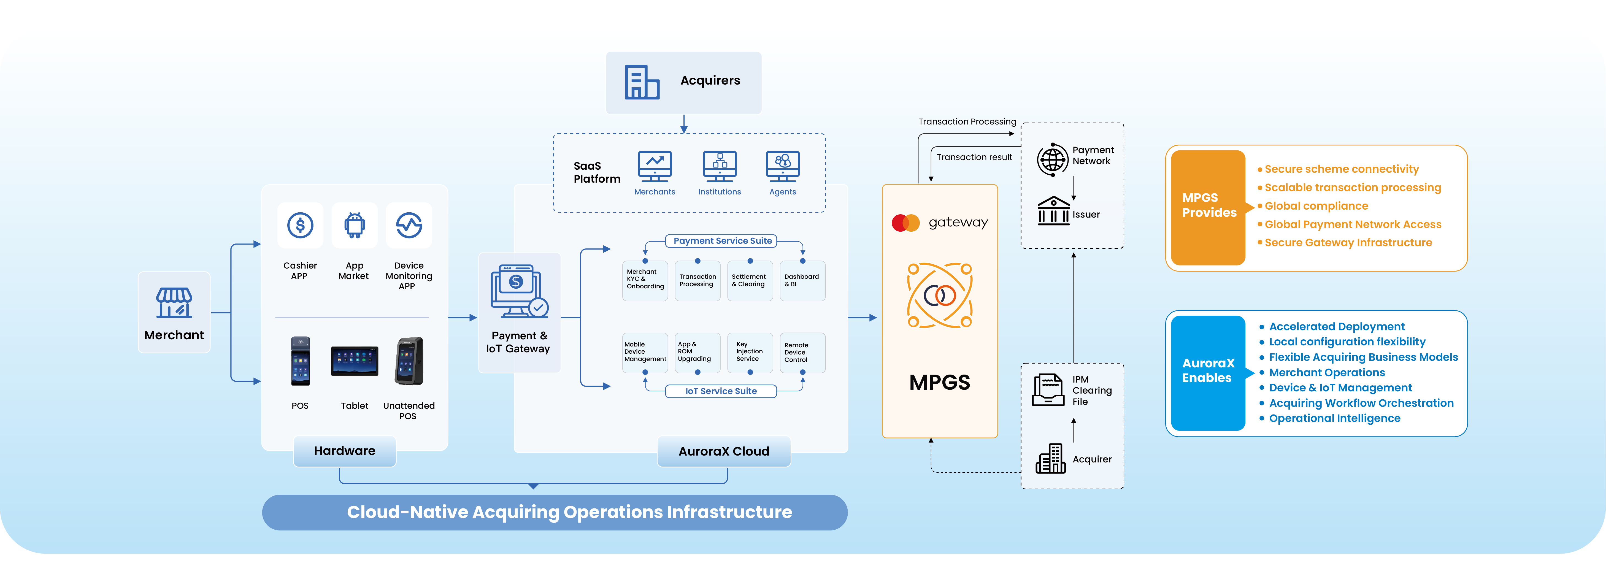Open the Merchants monitor icon in SaaS Platform

pos(655,167)
